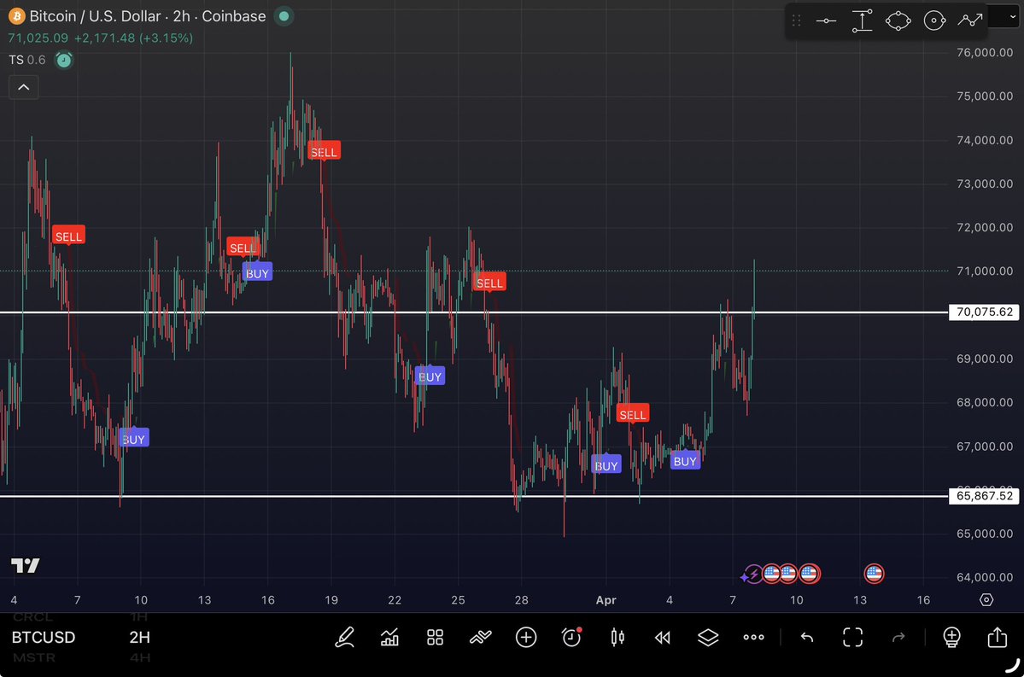
Task: Collapse the indicator legend with the chevron
Action: click(x=24, y=87)
